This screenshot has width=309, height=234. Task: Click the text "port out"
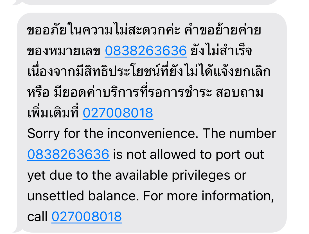pos(240,155)
